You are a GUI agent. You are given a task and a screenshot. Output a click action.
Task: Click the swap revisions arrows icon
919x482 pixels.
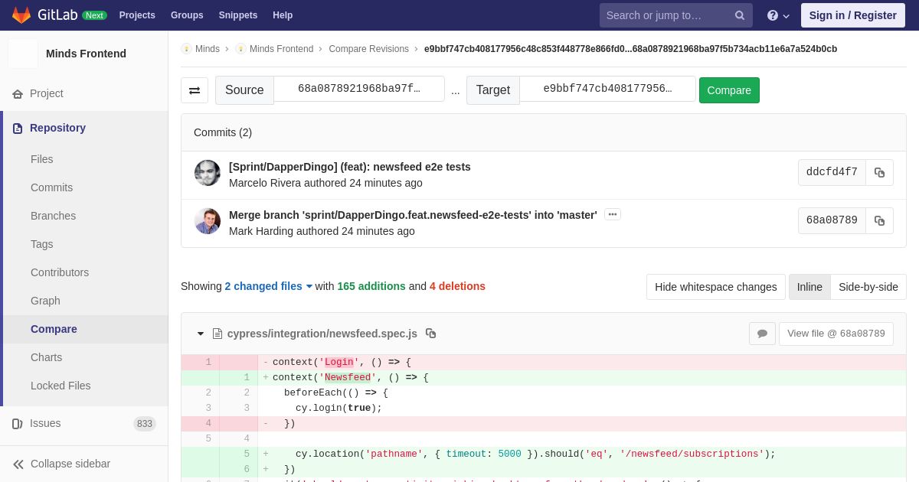click(x=195, y=90)
